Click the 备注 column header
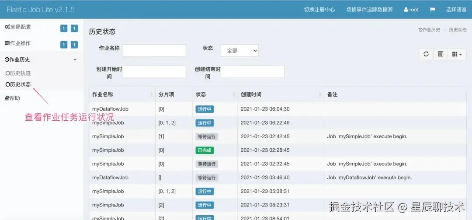 tap(395, 94)
